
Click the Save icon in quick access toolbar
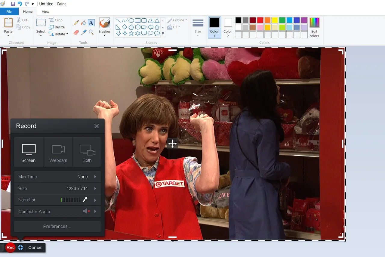point(13,4)
